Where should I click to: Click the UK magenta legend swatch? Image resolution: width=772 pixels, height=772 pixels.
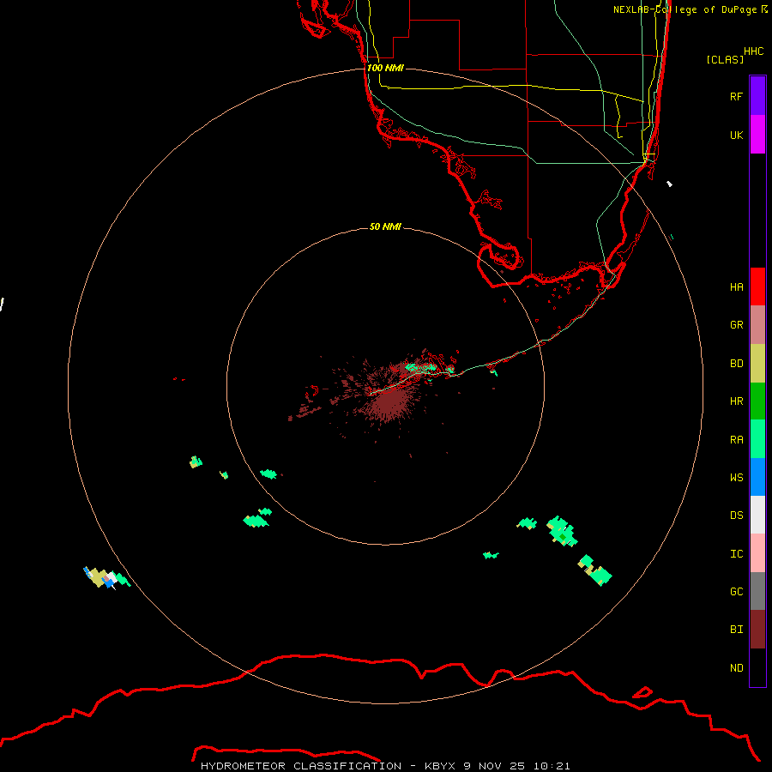pos(757,135)
